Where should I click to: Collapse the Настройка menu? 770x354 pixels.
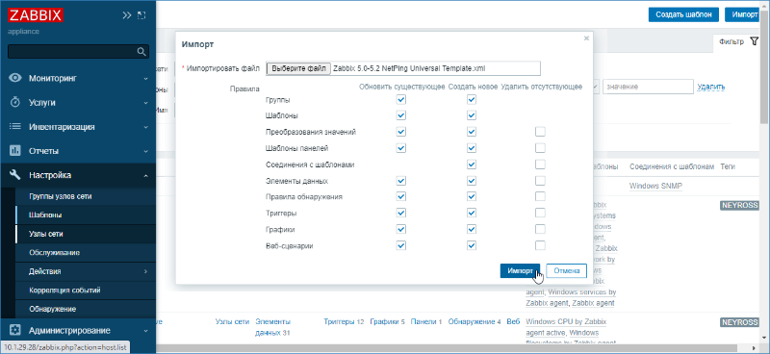(x=78, y=175)
